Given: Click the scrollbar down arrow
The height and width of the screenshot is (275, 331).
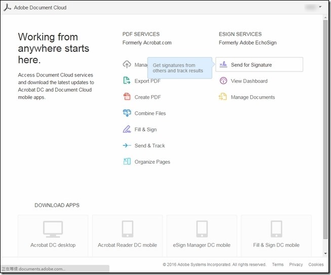Looking at the screenshot, I should point(325,254).
